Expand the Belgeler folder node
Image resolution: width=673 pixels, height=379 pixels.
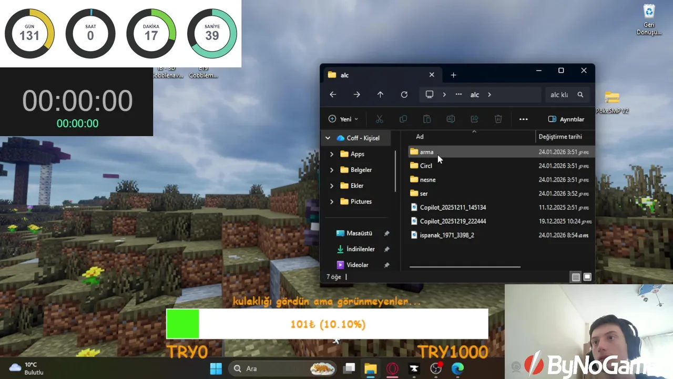pyautogui.click(x=331, y=170)
